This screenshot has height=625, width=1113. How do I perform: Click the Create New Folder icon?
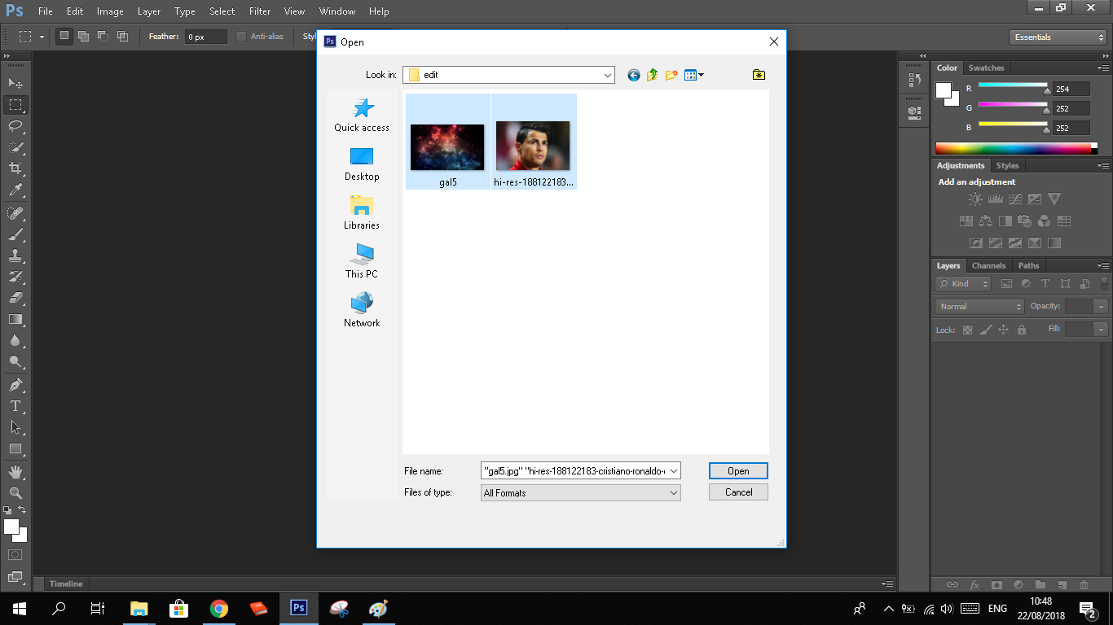tap(671, 75)
